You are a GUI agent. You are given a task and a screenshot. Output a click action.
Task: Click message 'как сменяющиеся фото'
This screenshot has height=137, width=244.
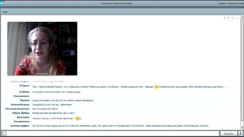tap(45, 109)
